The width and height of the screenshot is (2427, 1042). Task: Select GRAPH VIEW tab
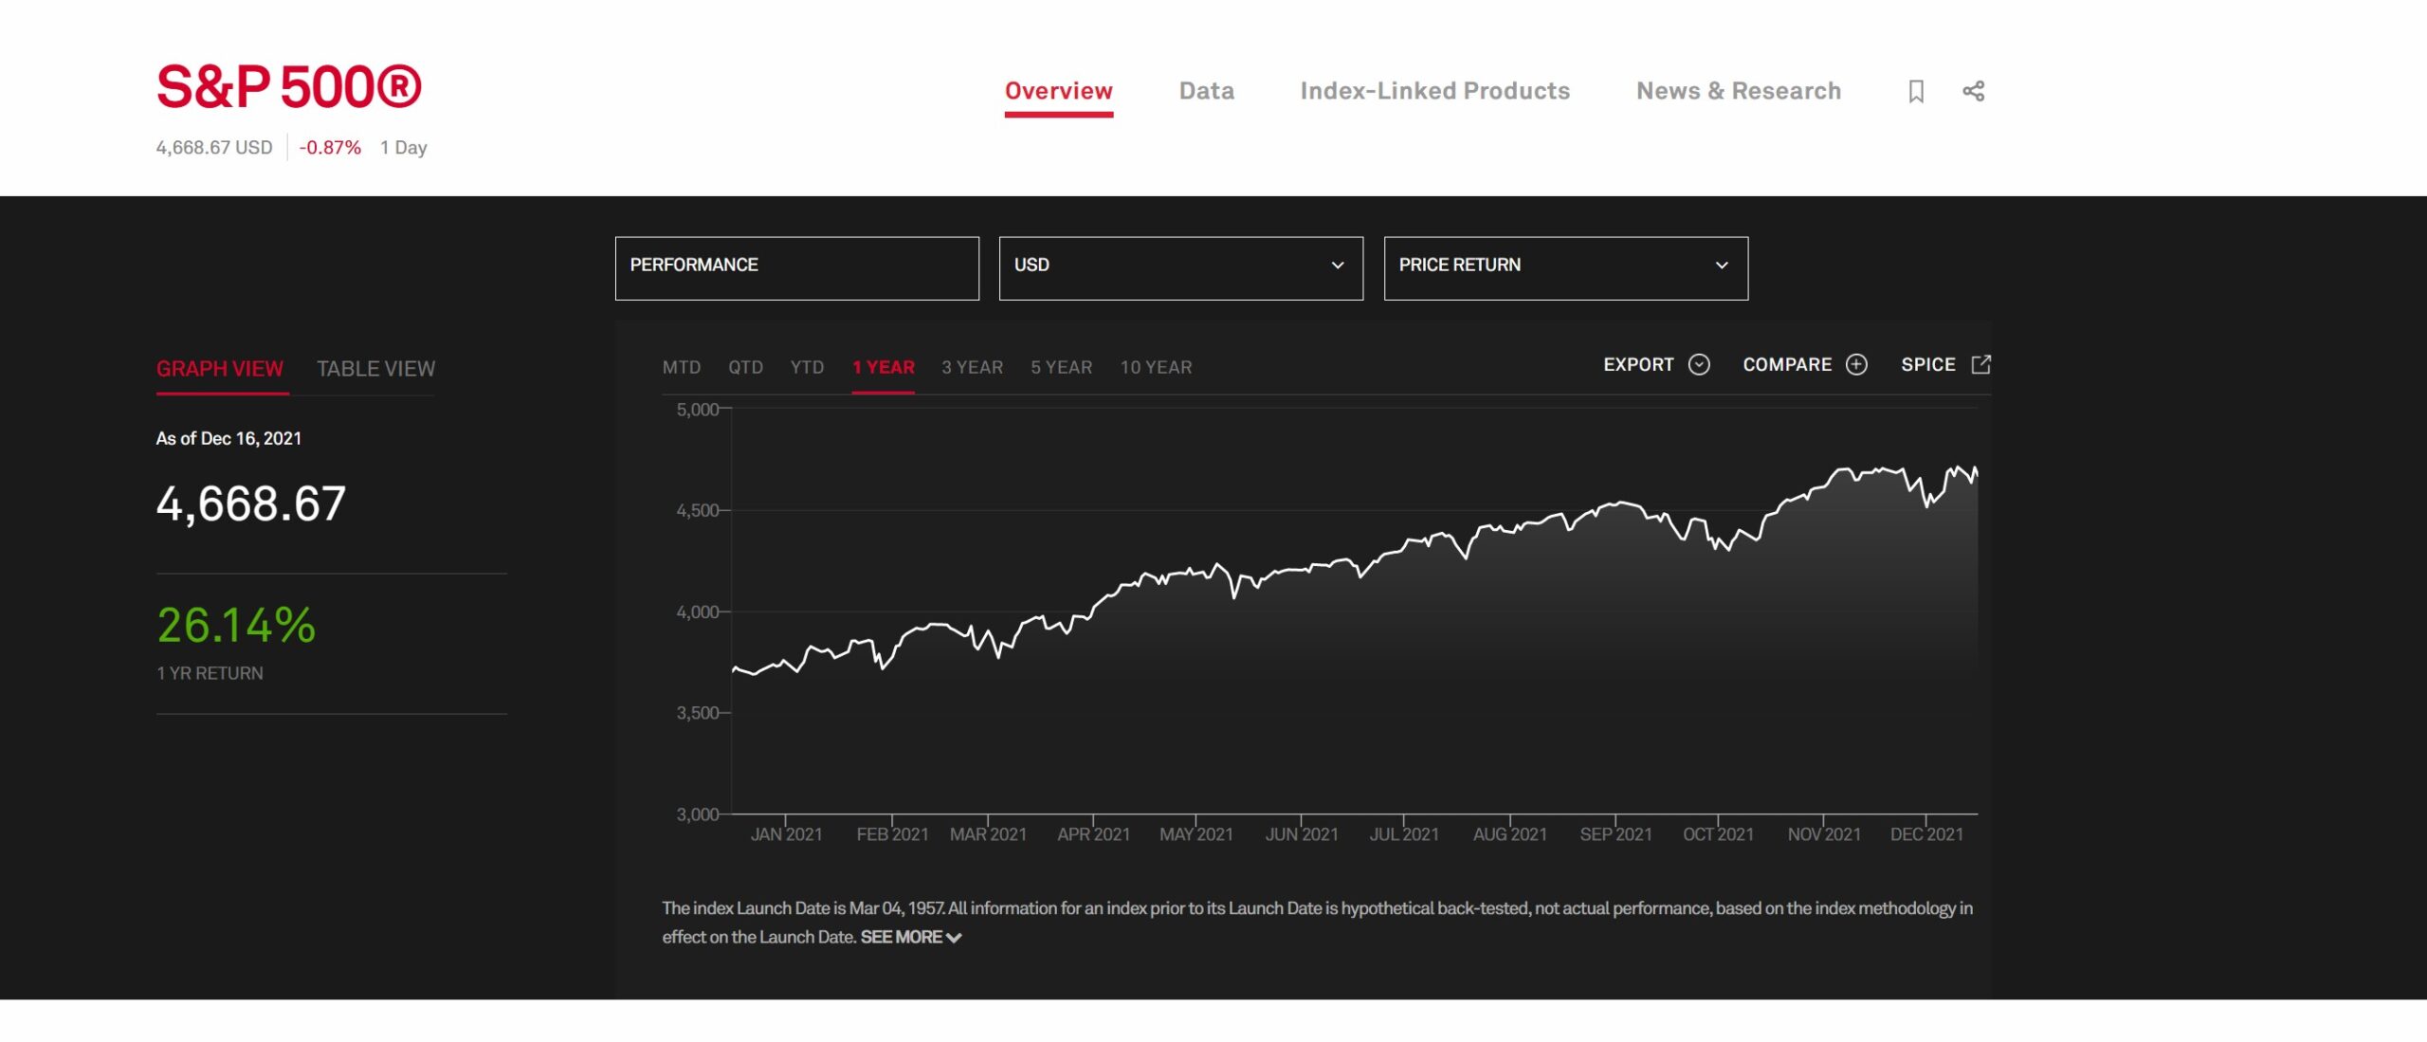pyautogui.click(x=220, y=369)
